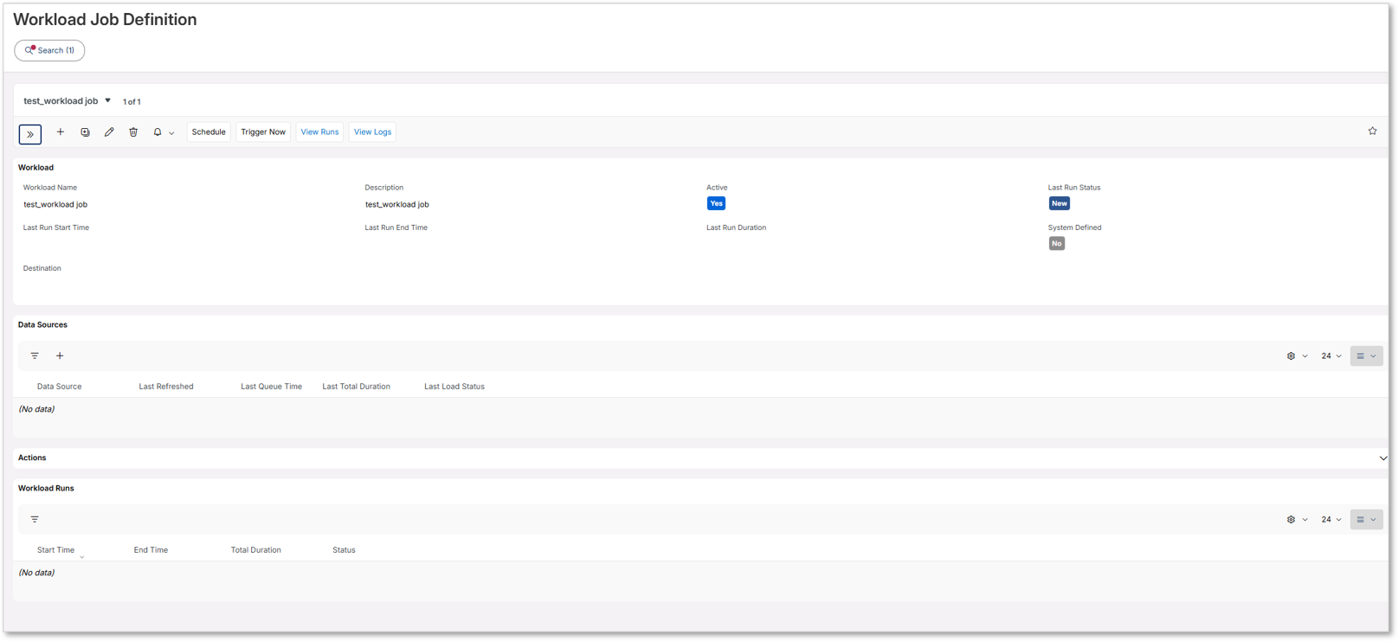Viewport: 1398px width, 641px height.
Task: Expand the side panel with double-chevron icon
Action: pyautogui.click(x=30, y=134)
